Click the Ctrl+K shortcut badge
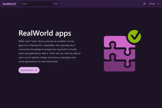The image size is (162, 108). [55, 4]
